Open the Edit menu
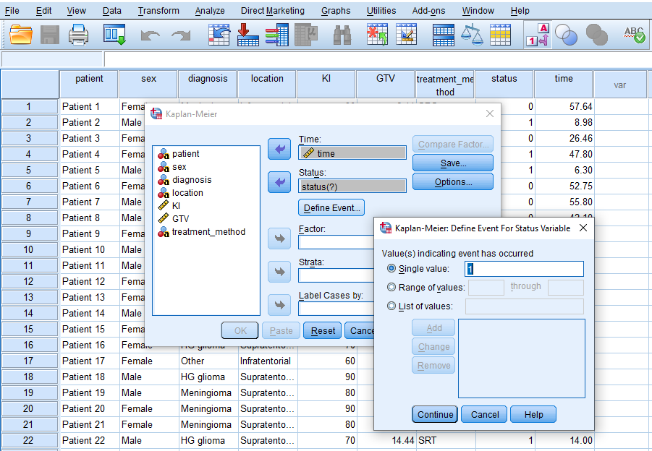 click(x=43, y=10)
